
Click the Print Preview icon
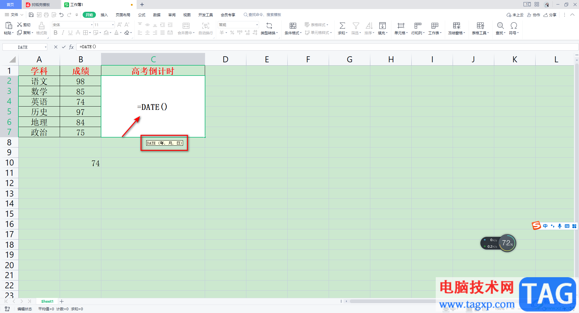click(x=54, y=15)
